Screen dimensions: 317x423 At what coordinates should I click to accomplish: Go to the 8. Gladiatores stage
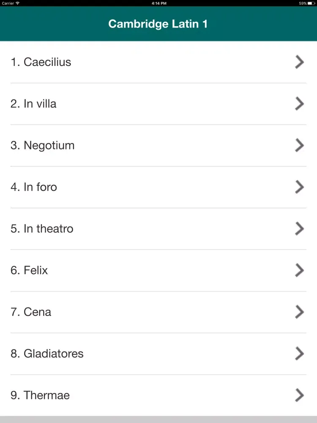47,354
